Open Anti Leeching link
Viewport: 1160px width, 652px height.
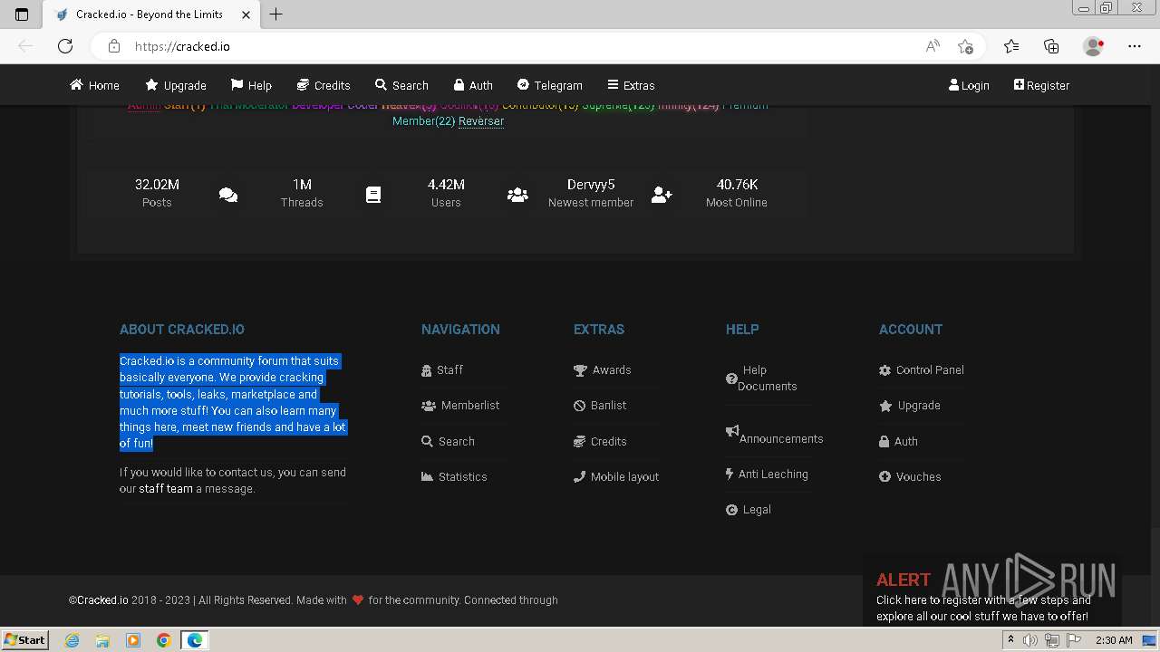767,475
